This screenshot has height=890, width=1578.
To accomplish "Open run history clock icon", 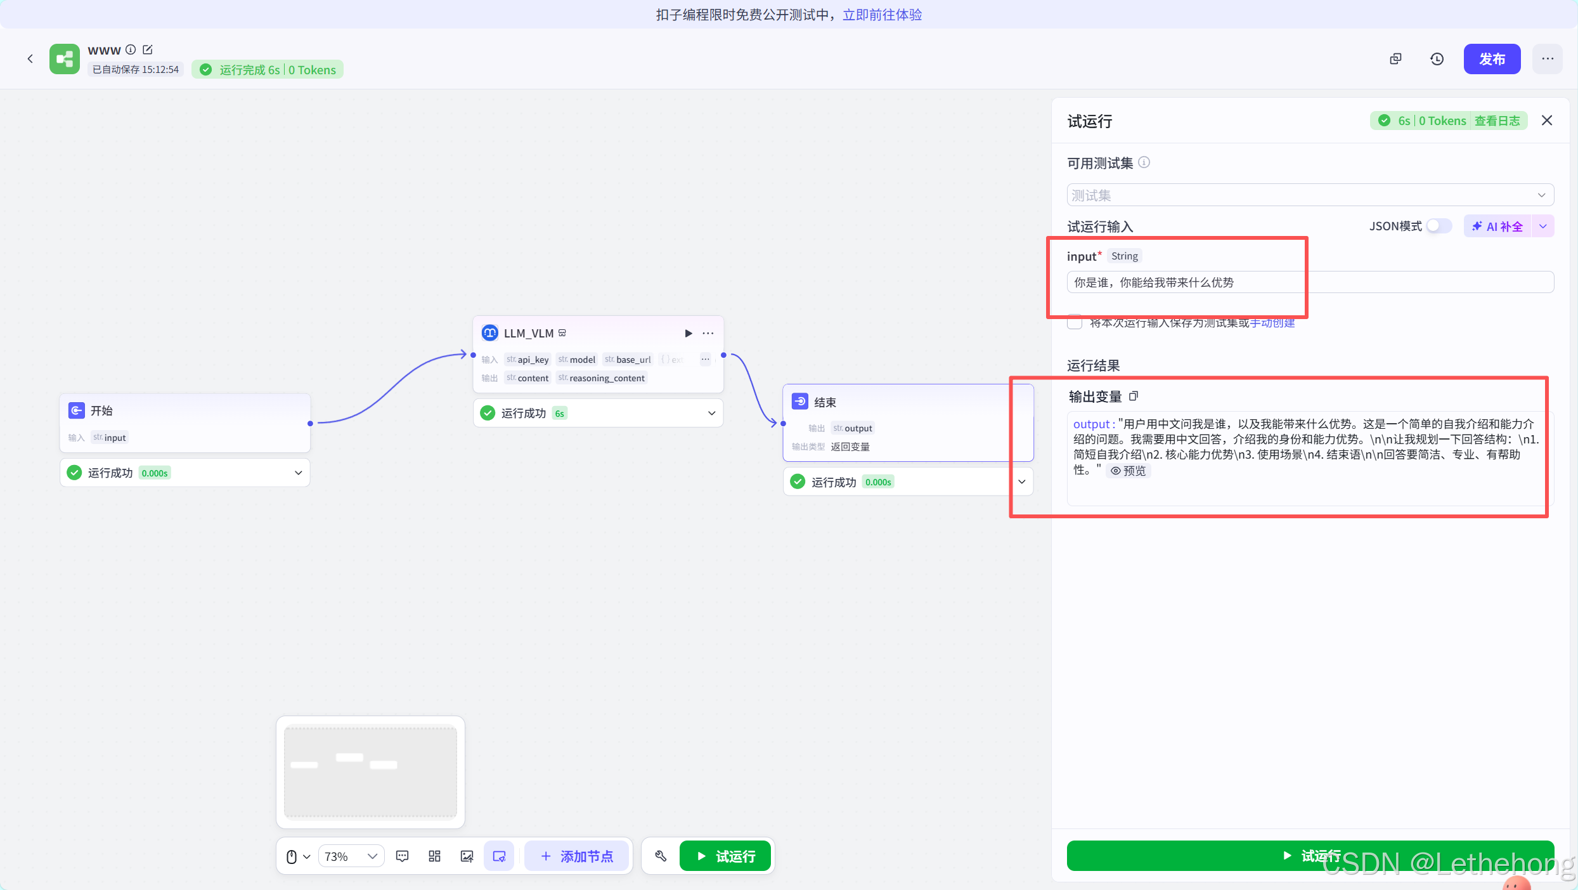I will [1437, 59].
